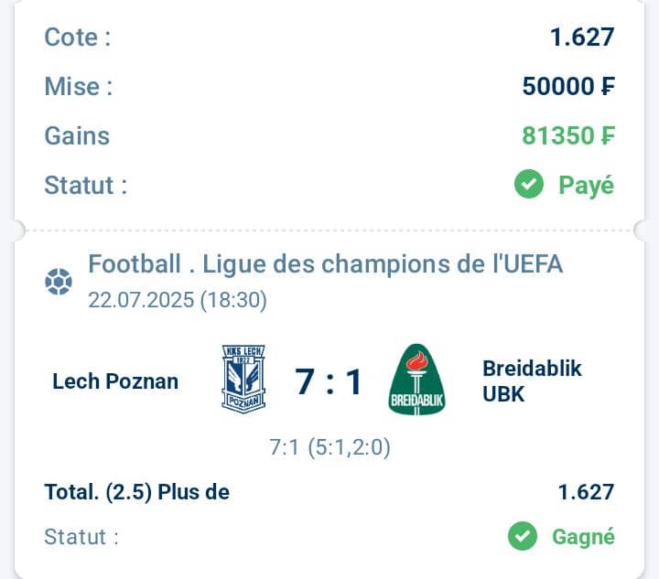Image resolution: width=659 pixels, height=579 pixels.
Task: Click the 7:1 (5:1,2:0) half-time breakdown
Action: click(x=329, y=446)
